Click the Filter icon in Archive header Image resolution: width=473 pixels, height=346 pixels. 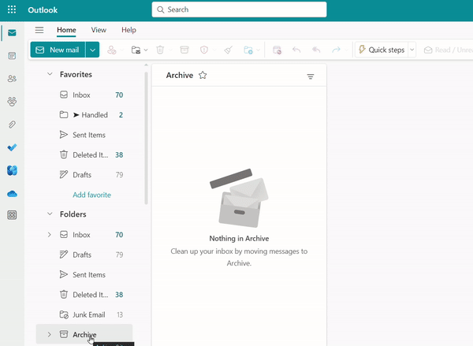click(310, 76)
